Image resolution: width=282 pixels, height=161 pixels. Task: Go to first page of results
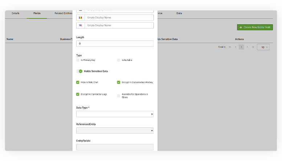pos(229,47)
